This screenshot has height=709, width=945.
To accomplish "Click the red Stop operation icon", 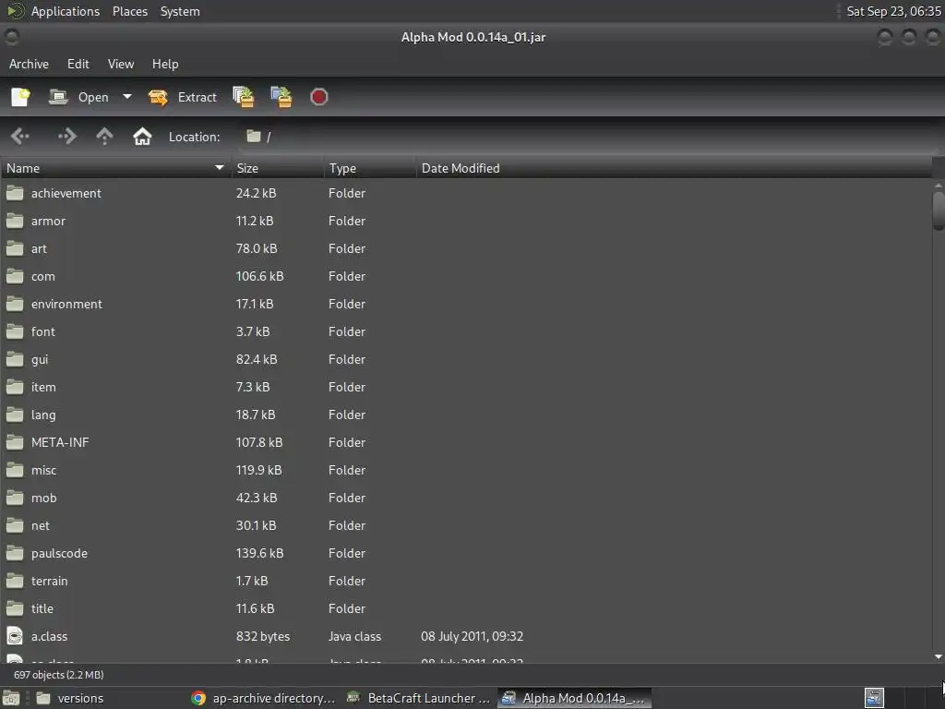I will (318, 97).
